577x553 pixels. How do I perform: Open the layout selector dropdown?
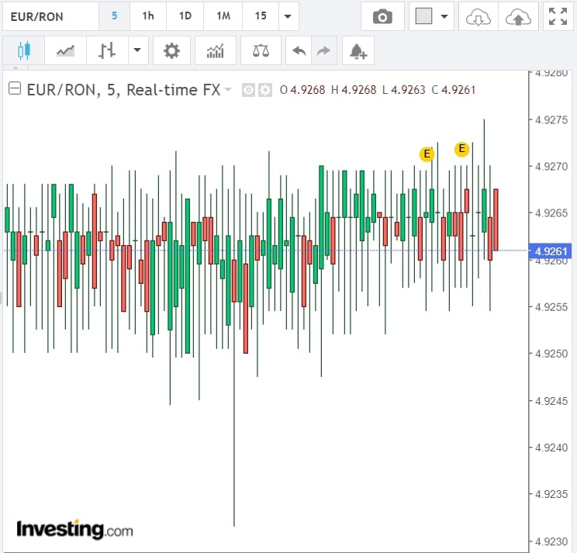tap(432, 16)
